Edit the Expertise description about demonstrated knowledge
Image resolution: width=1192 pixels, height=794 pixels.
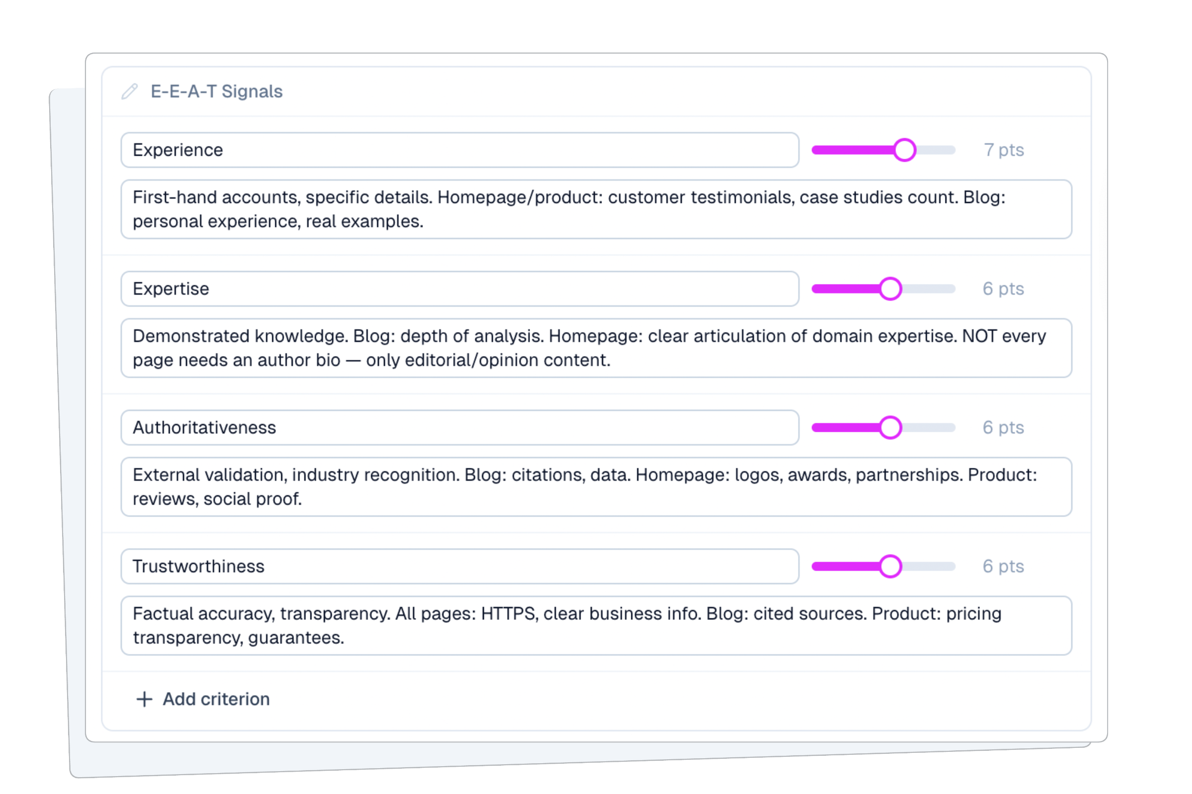click(596, 348)
